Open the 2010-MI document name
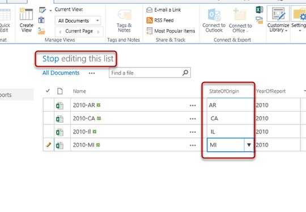The image size is (306, 212). [84, 145]
